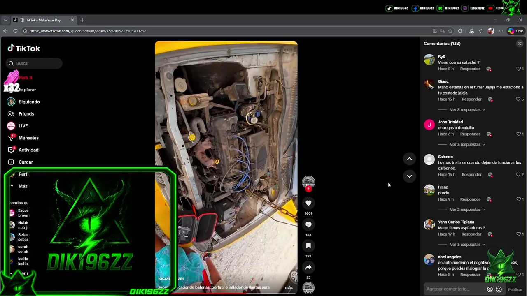The image size is (527, 296).
Task: Open browser extensions puzzle icon
Action: 460,31
